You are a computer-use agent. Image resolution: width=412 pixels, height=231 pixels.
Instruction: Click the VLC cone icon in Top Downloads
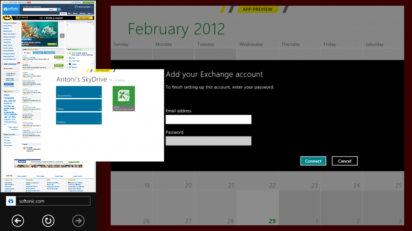click(x=70, y=53)
